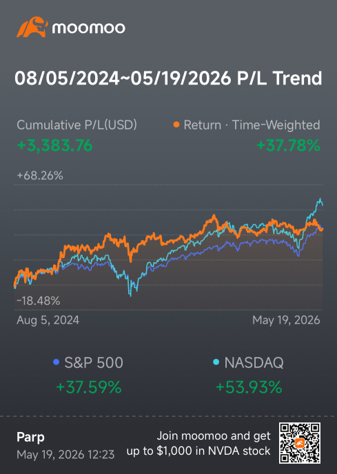Tap the moomoo brand wordmark

point(88,28)
